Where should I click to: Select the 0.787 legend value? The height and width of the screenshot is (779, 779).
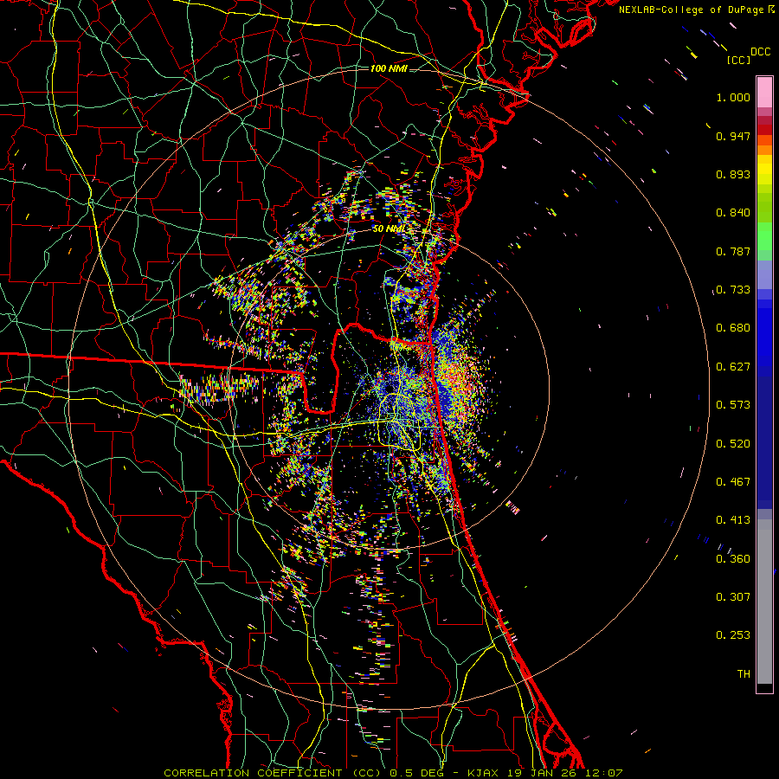(733, 251)
